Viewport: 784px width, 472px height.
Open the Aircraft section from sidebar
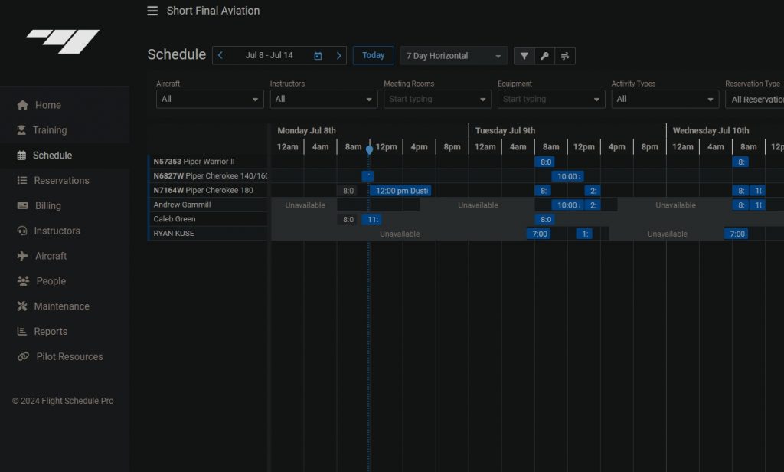pos(51,256)
